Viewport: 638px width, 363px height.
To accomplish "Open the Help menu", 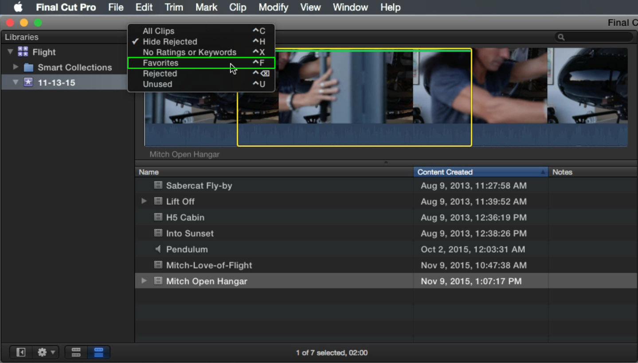I will pyautogui.click(x=390, y=8).
